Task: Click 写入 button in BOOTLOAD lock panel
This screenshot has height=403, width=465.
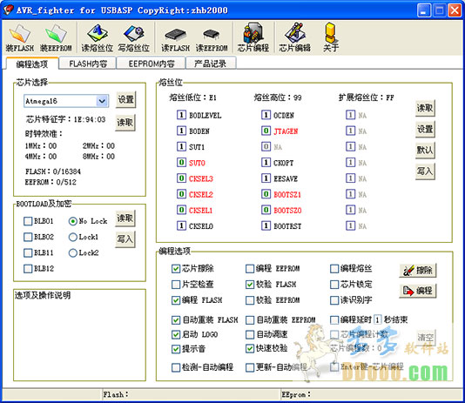Action: tap(125, 238)
